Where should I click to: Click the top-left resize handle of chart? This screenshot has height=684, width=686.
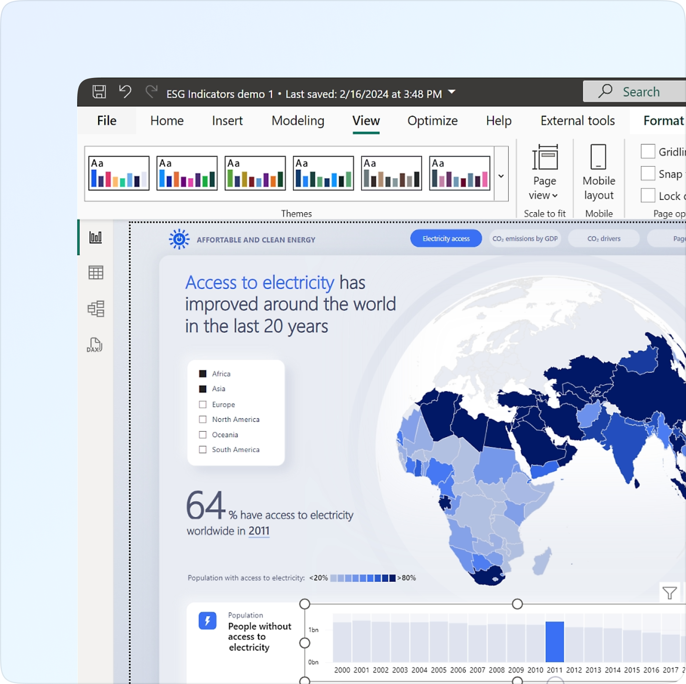(x=304, y=603)
